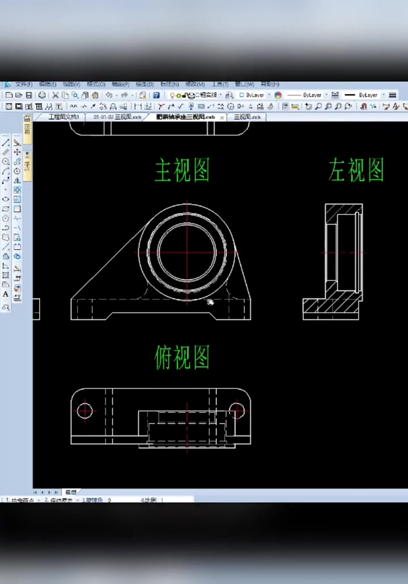
Task: Switch to the 01-01-02 三视图.exb tab
Action: point(117,117)
